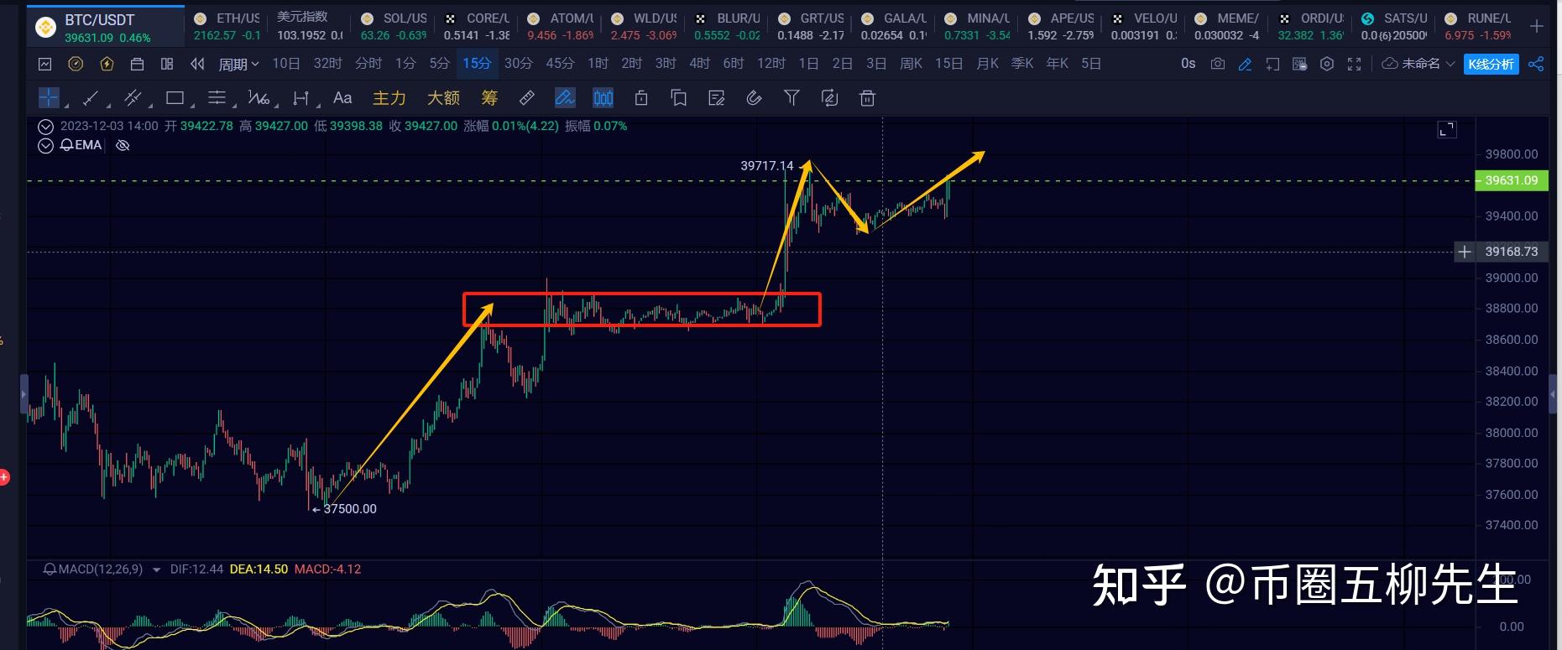Click the magnet attach icon
Viewport: 1562px width, 650px height.
tap(754, 99)
